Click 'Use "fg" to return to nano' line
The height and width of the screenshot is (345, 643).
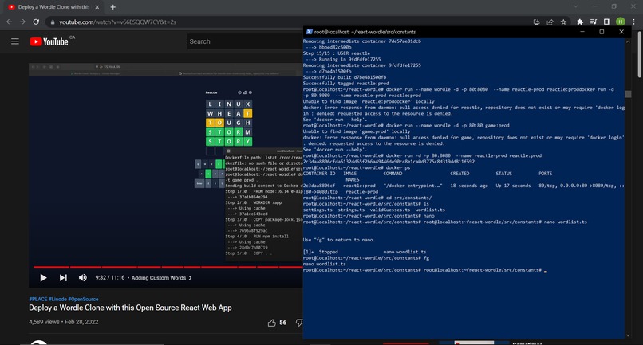point(339,240)
